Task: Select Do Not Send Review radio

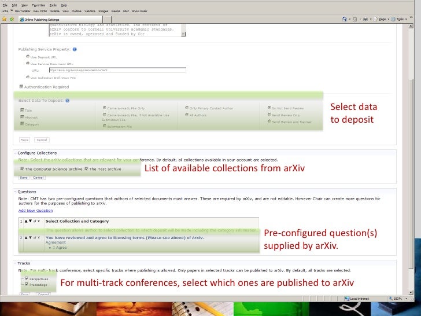Action: pos(269,108)
